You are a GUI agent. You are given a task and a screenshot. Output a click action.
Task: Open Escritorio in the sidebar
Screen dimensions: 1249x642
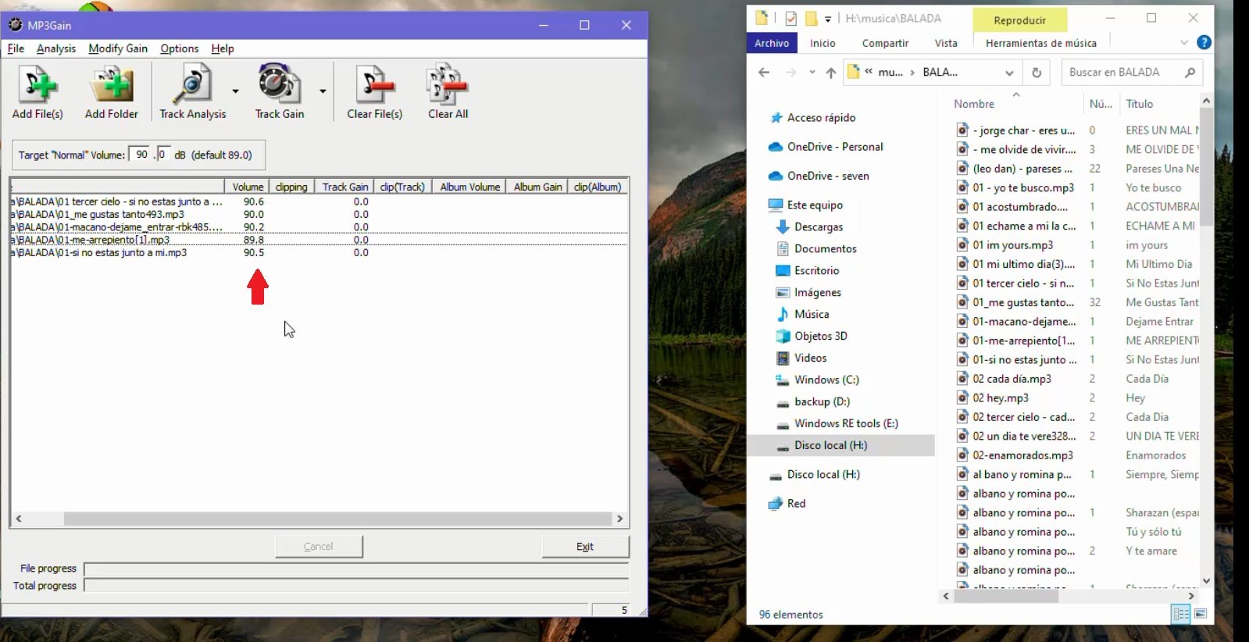coord(816,270)
